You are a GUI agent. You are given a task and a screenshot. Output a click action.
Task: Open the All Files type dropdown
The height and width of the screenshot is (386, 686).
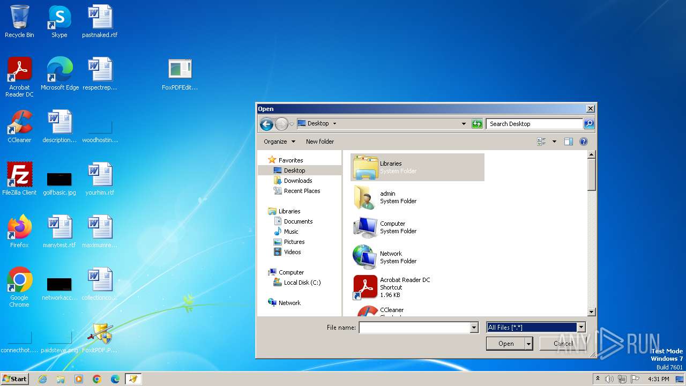[581, 328]
